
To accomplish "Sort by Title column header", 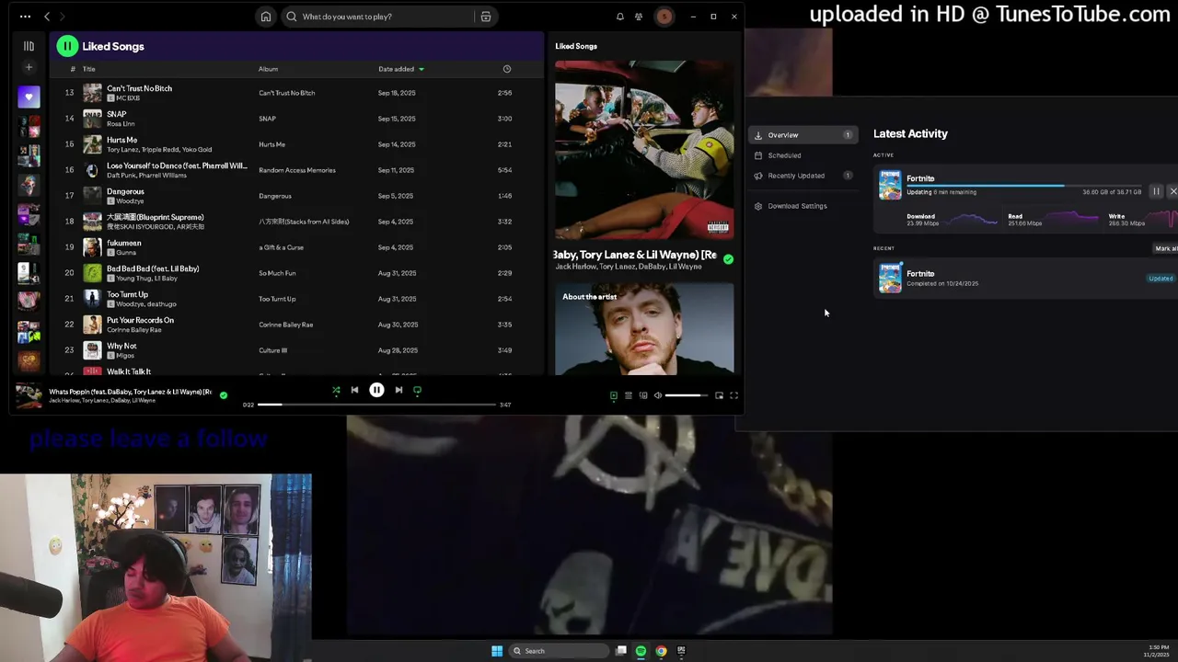I will [x=89, y=69].
